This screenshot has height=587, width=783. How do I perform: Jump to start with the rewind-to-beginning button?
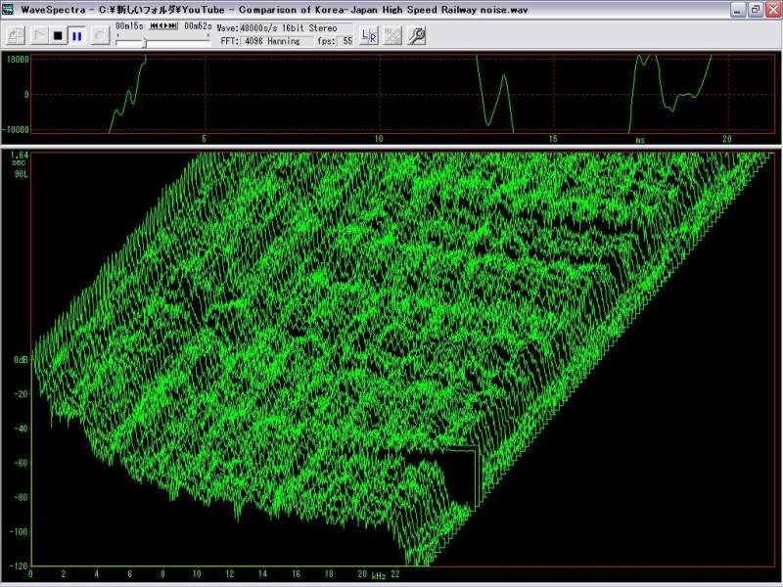coord(153,25)
